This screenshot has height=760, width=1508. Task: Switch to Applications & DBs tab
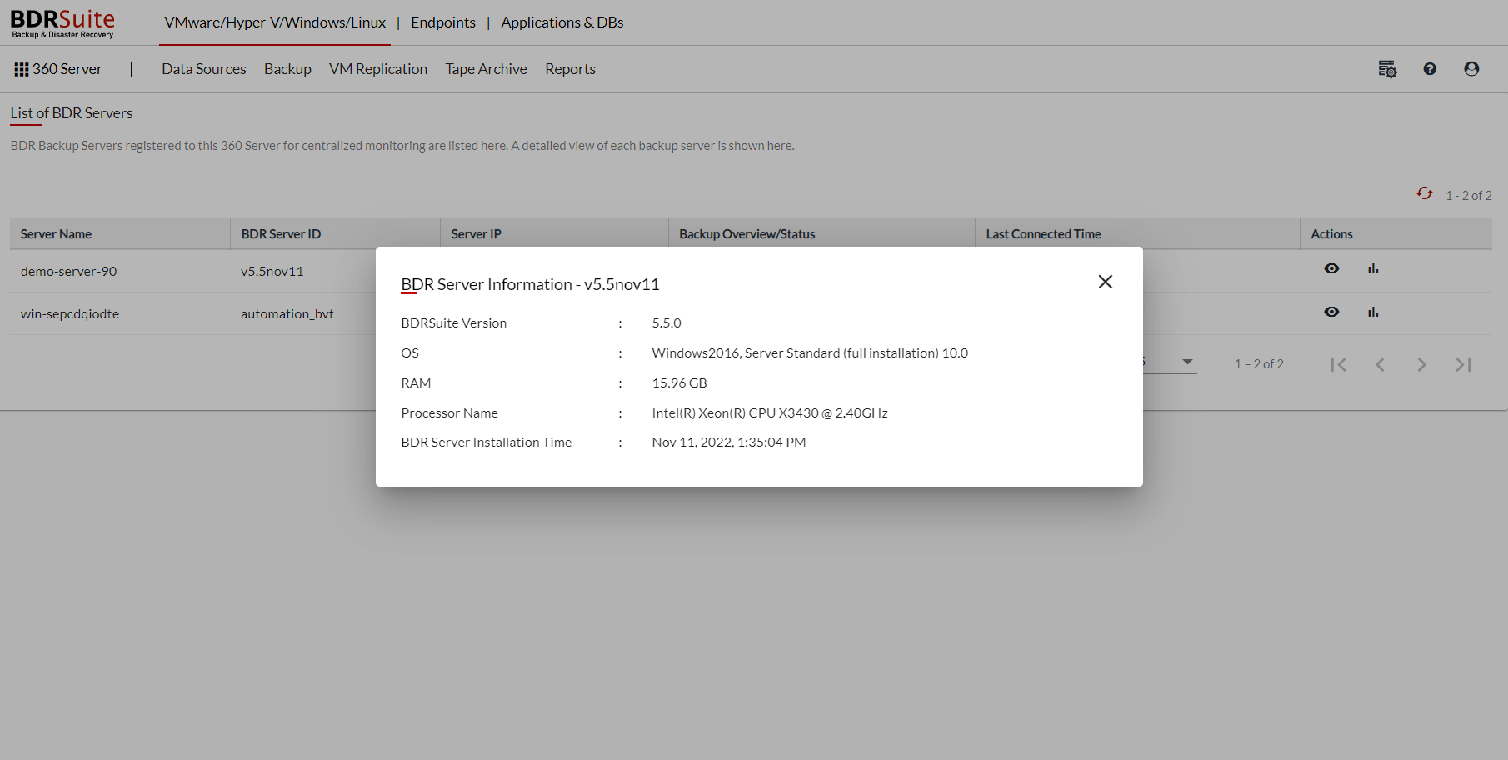(x=562, y=22)
